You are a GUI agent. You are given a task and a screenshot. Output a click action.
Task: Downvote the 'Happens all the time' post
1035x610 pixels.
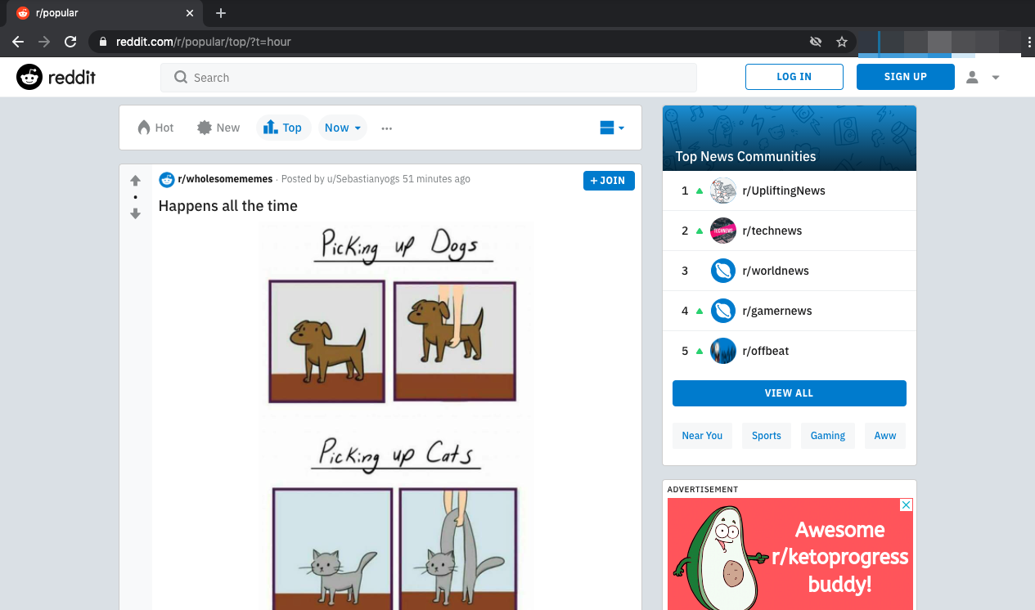135,213
